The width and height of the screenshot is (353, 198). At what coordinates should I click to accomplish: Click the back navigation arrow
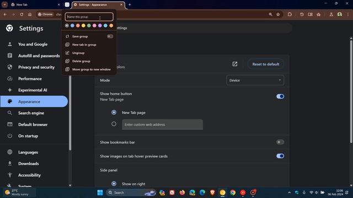(5, 14)
